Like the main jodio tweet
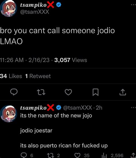The height and width of the screenshot is (158, 136). pyautogui.click(x=68, y=92)
